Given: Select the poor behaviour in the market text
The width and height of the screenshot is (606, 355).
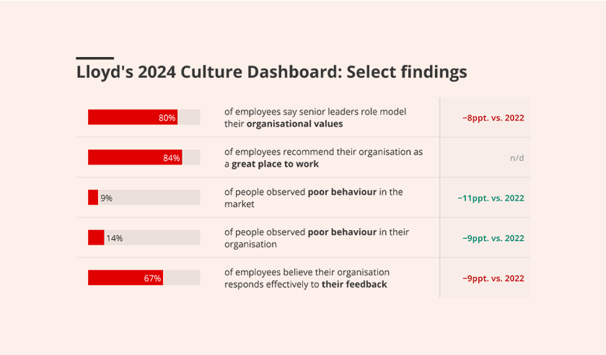Looking at the screenshot, I should click(313, 198).
